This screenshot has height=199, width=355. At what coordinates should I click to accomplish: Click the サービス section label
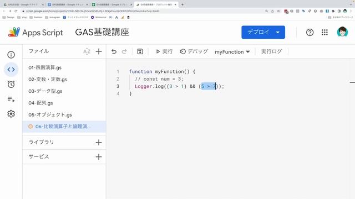tap(39, 156)
